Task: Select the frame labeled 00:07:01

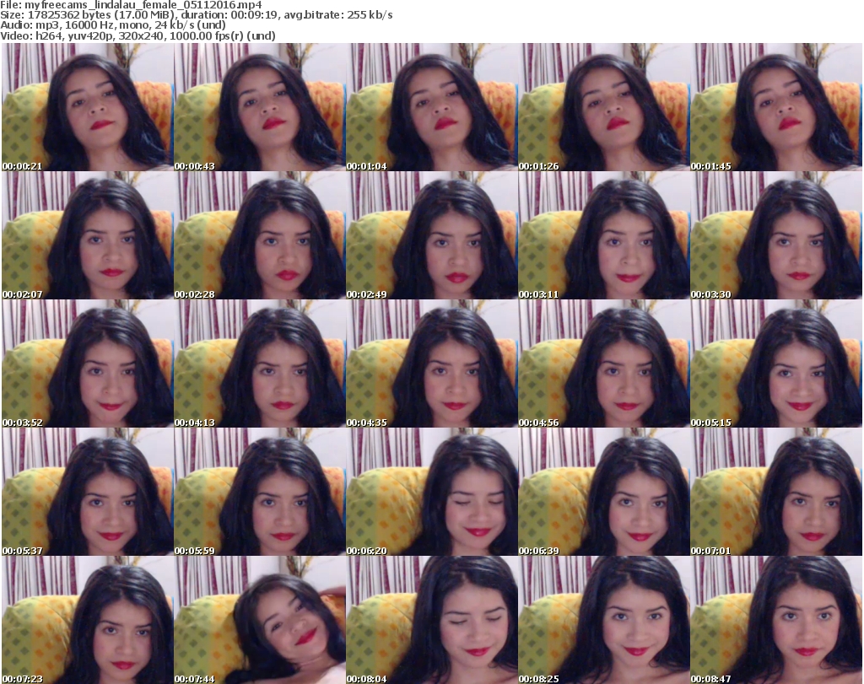Action: (x=775, y=493)
